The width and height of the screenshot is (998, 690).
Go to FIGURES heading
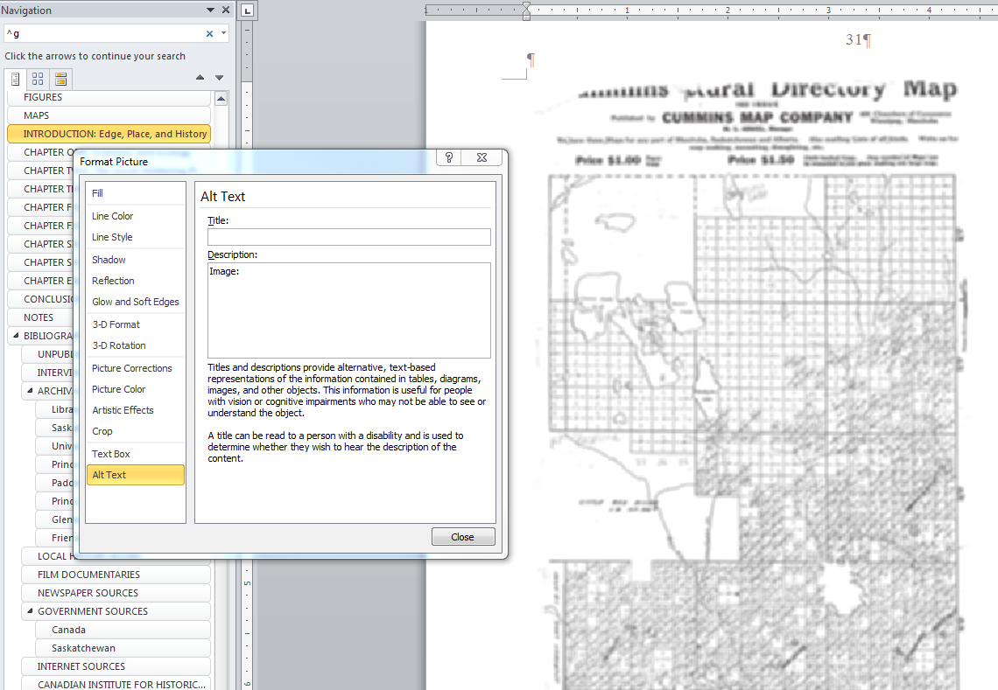pyautogui.click(x=109, y=97)
